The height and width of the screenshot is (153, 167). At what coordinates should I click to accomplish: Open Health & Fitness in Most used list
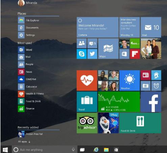31,94
